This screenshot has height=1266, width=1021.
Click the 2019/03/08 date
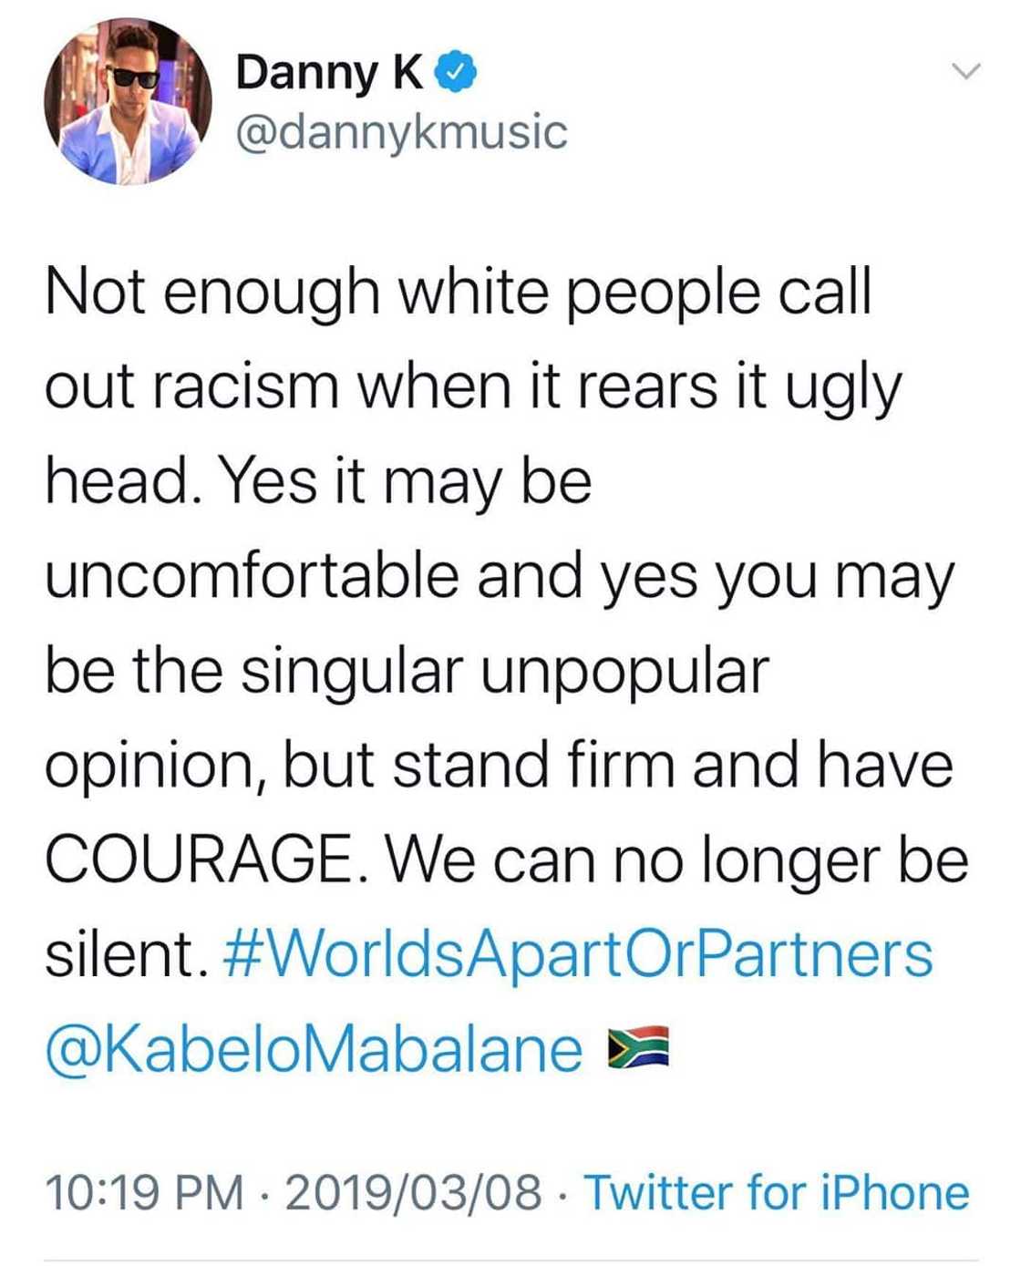pyautogui.click(x=413, y=1193)
